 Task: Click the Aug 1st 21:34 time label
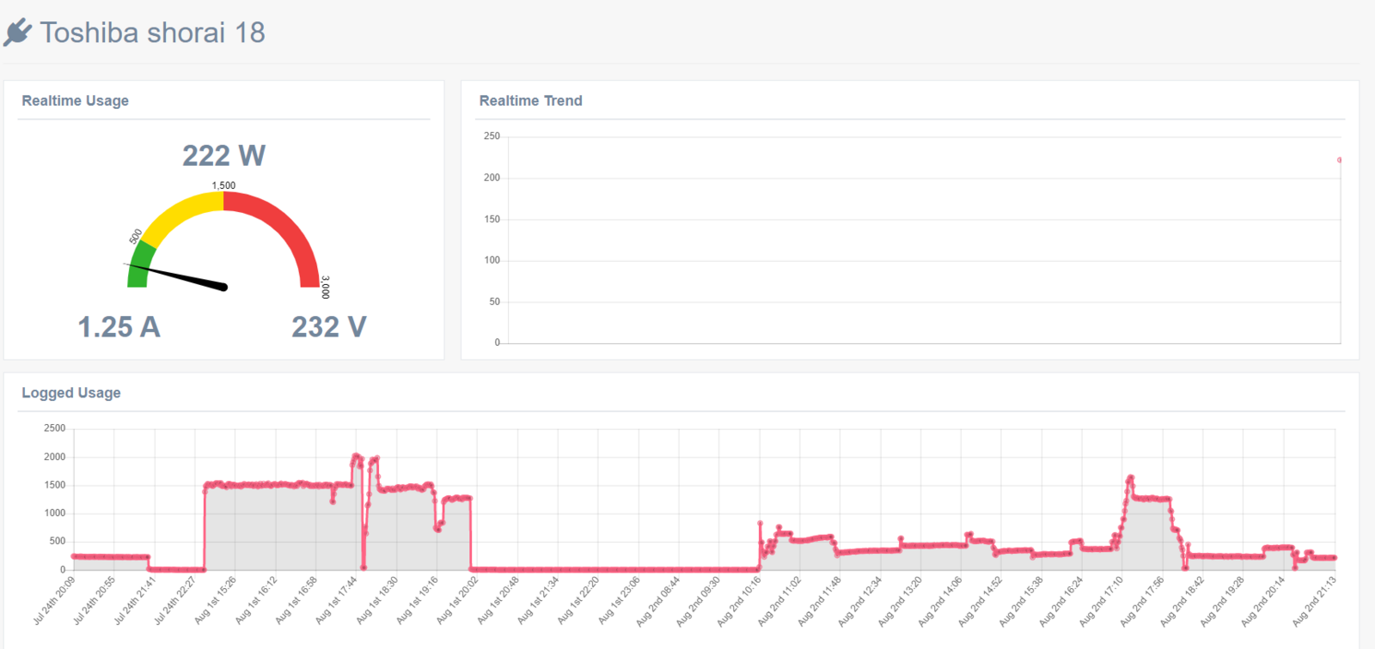[539, 600]
